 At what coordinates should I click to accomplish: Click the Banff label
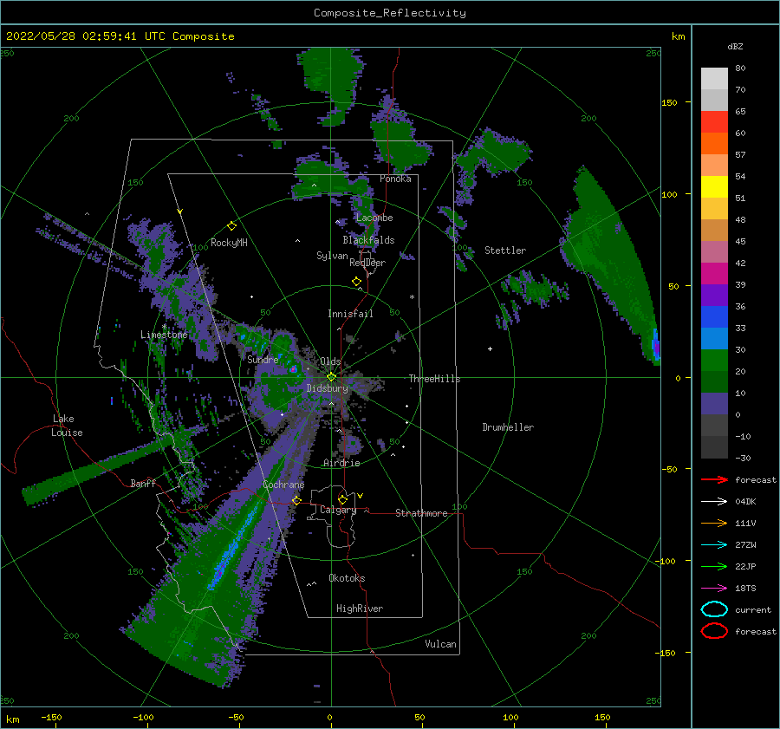click(x=143, y=484)
